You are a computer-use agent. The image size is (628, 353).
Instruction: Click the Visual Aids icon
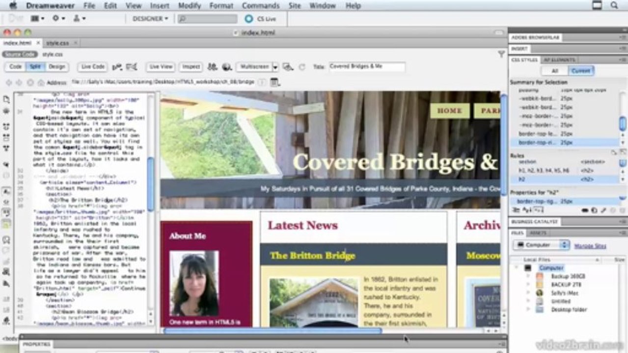288,67
